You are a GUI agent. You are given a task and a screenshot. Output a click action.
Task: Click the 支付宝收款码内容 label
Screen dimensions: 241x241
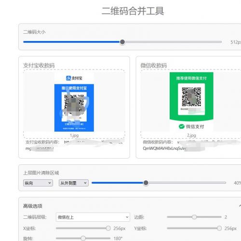42,142
